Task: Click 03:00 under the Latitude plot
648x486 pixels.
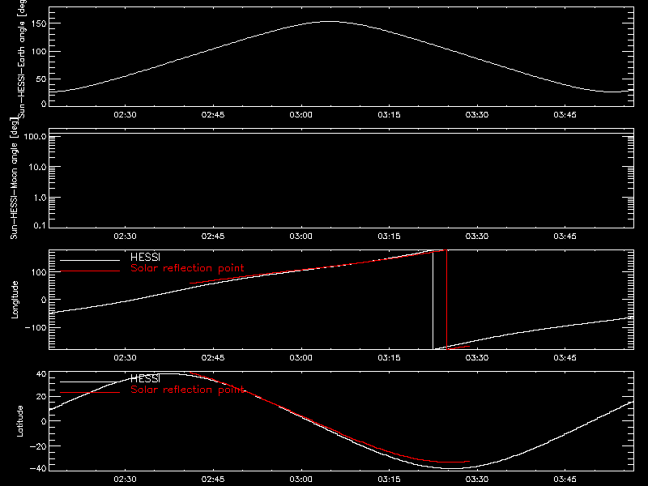Action: [301, 479]
